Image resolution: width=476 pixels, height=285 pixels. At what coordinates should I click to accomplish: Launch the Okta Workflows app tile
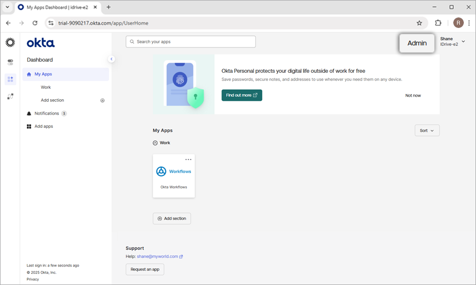(174, 177)
